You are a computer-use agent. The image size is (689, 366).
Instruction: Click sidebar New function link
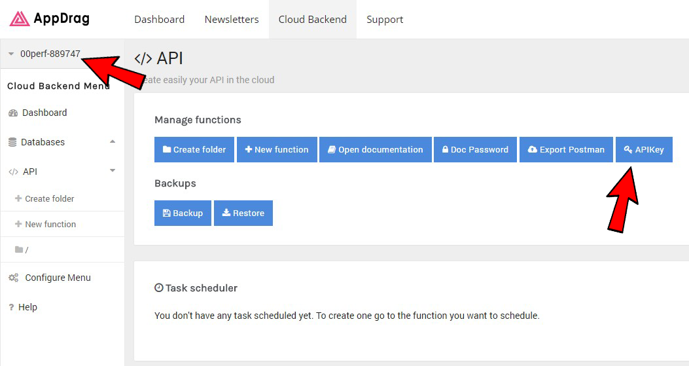pyautogui.click(x=50, y=225)
